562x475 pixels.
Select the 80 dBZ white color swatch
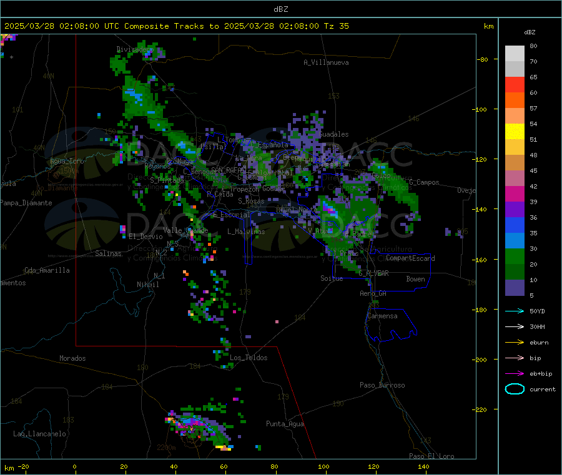[x=515, y=54]
